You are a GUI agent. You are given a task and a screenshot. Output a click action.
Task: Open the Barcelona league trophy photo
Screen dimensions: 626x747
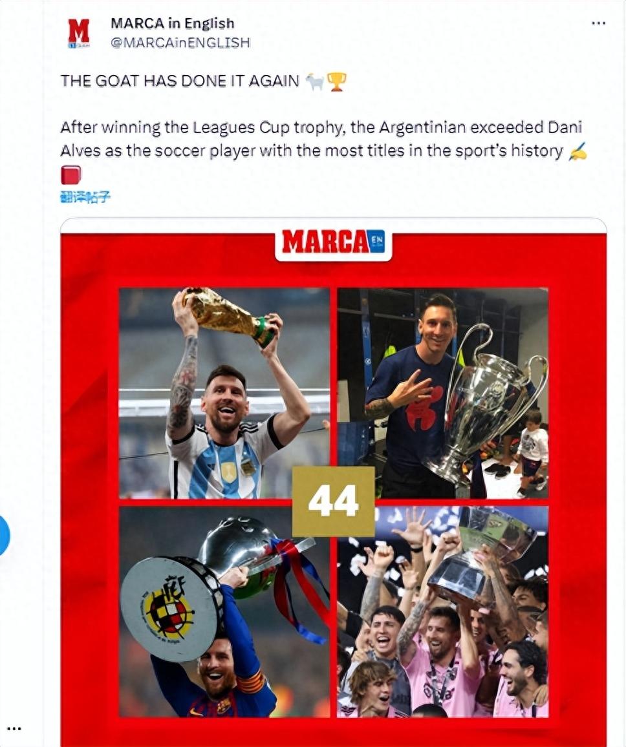[224, 612]
